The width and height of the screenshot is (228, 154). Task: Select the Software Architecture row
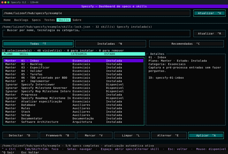tap(73, 122)
